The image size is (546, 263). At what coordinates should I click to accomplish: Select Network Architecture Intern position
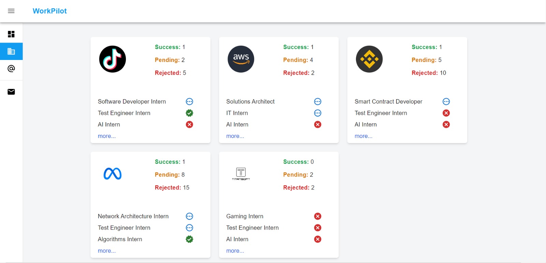coord(133,216)
